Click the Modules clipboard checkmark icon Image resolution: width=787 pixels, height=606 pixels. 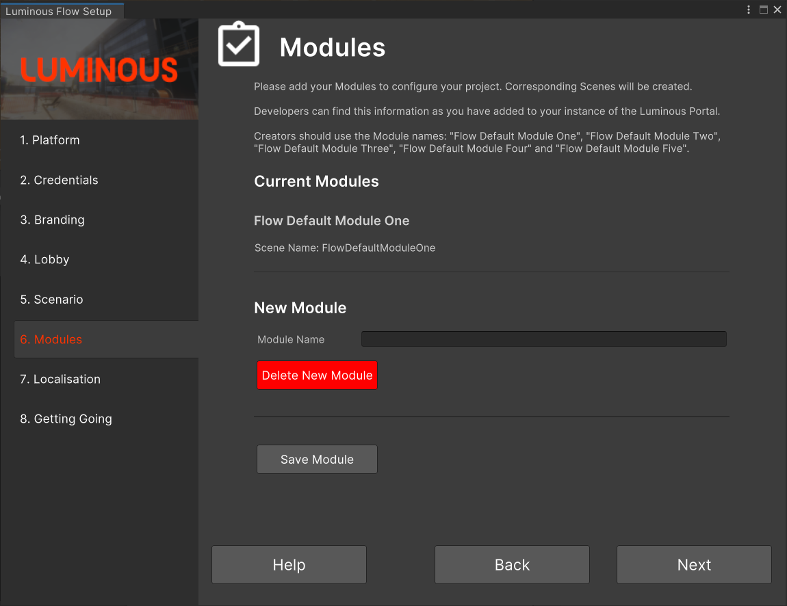pyautogui.click(x=238, y=45)
